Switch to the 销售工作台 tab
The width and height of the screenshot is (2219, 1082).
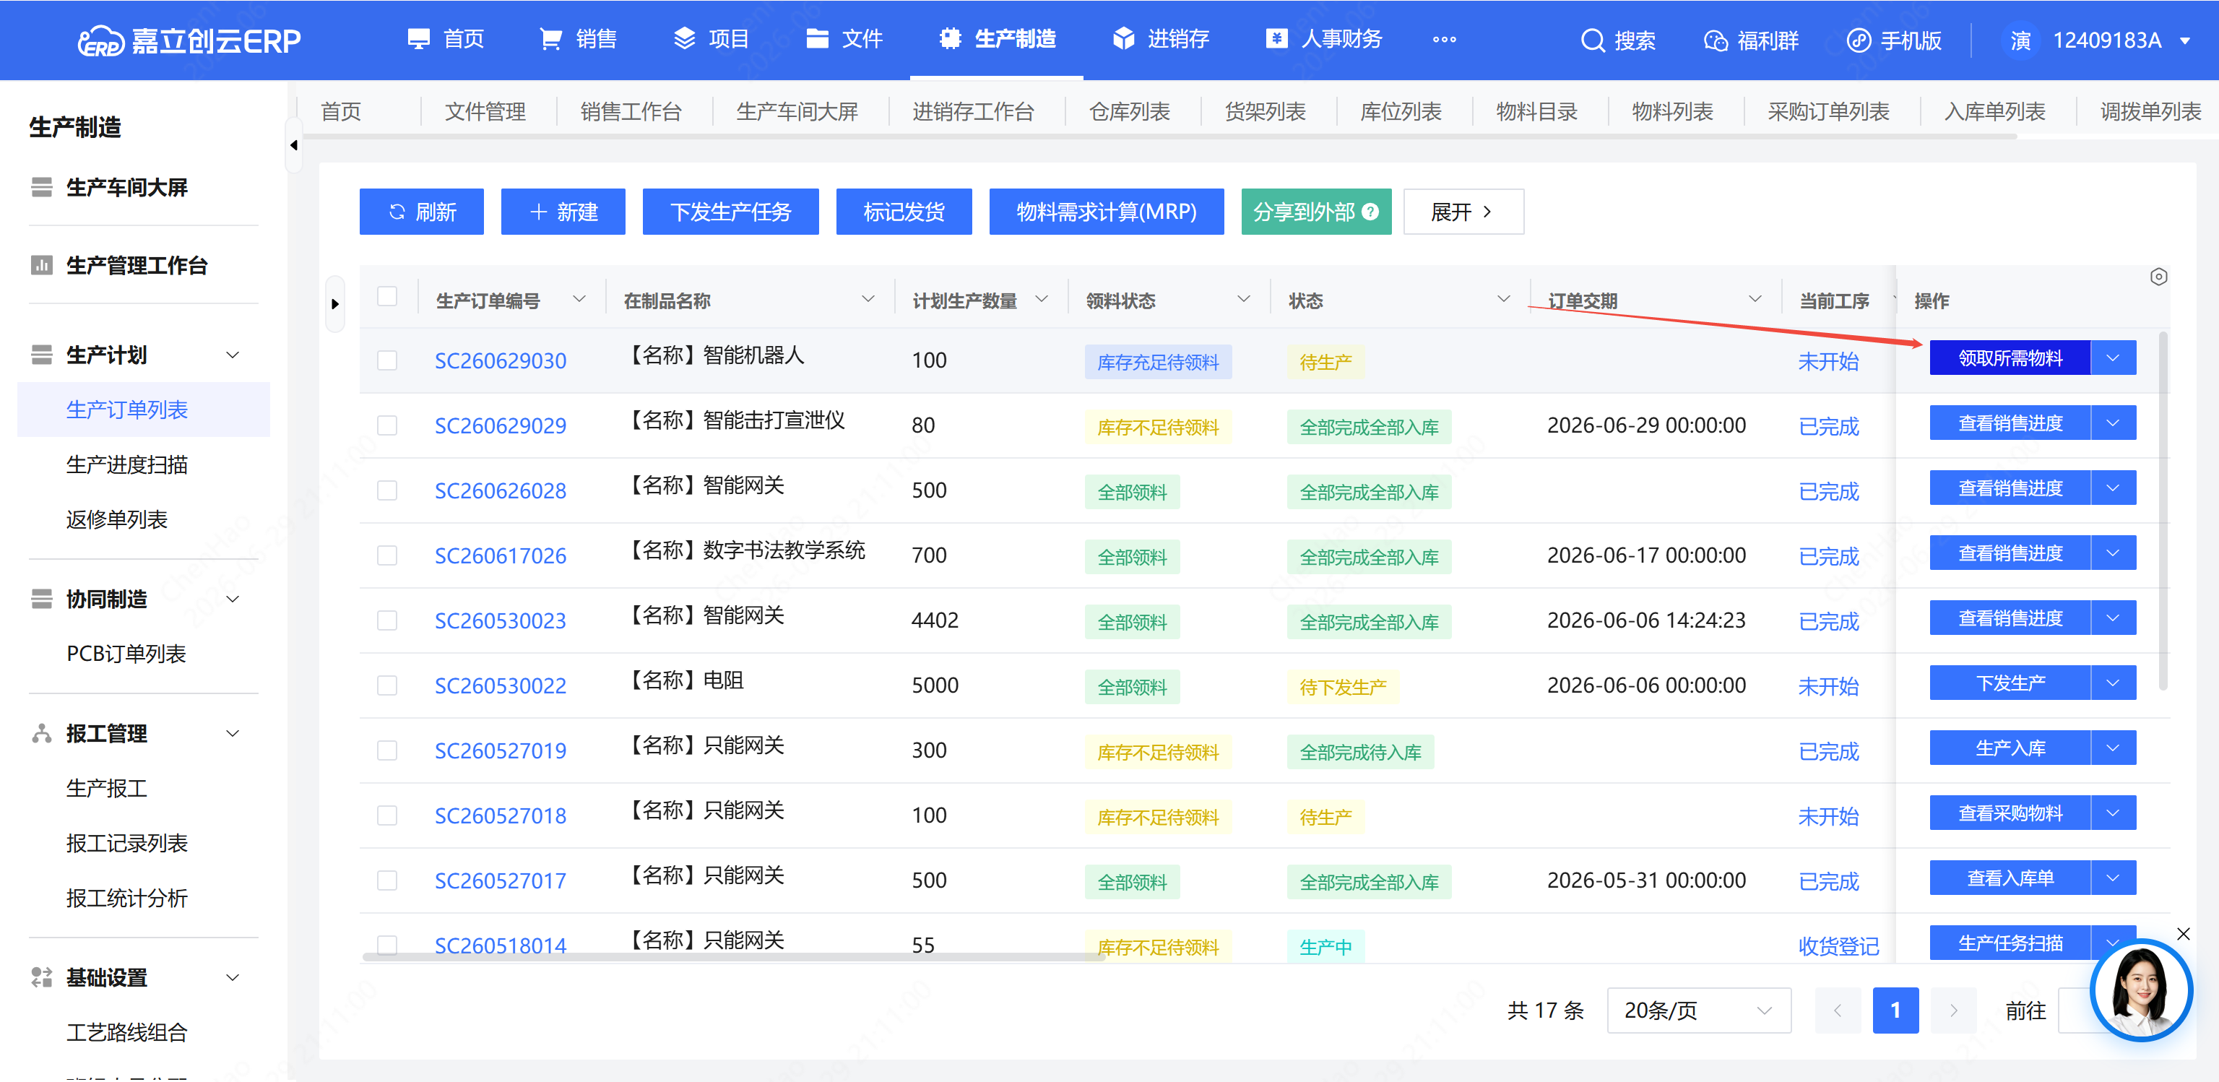pos(631,112)
